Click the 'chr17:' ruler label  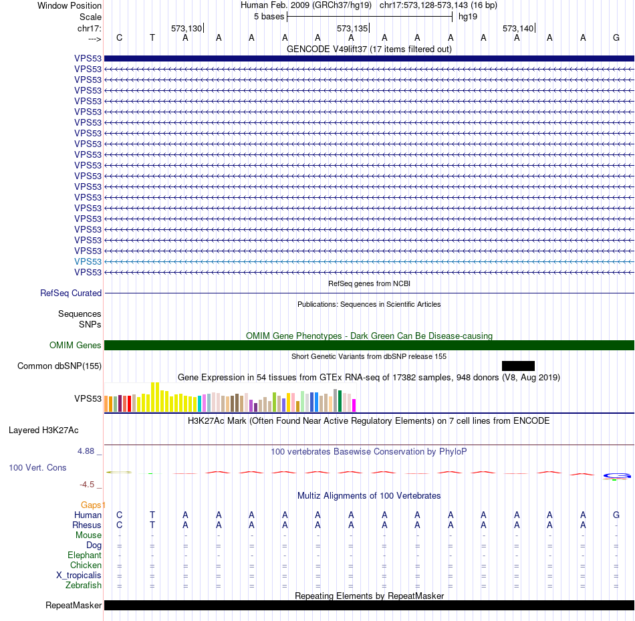tap(90, 28)
